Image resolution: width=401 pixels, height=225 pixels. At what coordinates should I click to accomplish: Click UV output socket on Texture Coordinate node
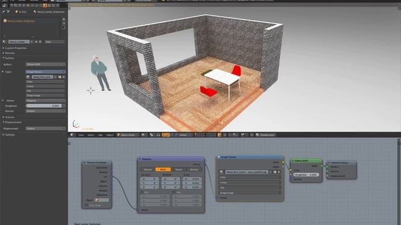coord(112,176)
